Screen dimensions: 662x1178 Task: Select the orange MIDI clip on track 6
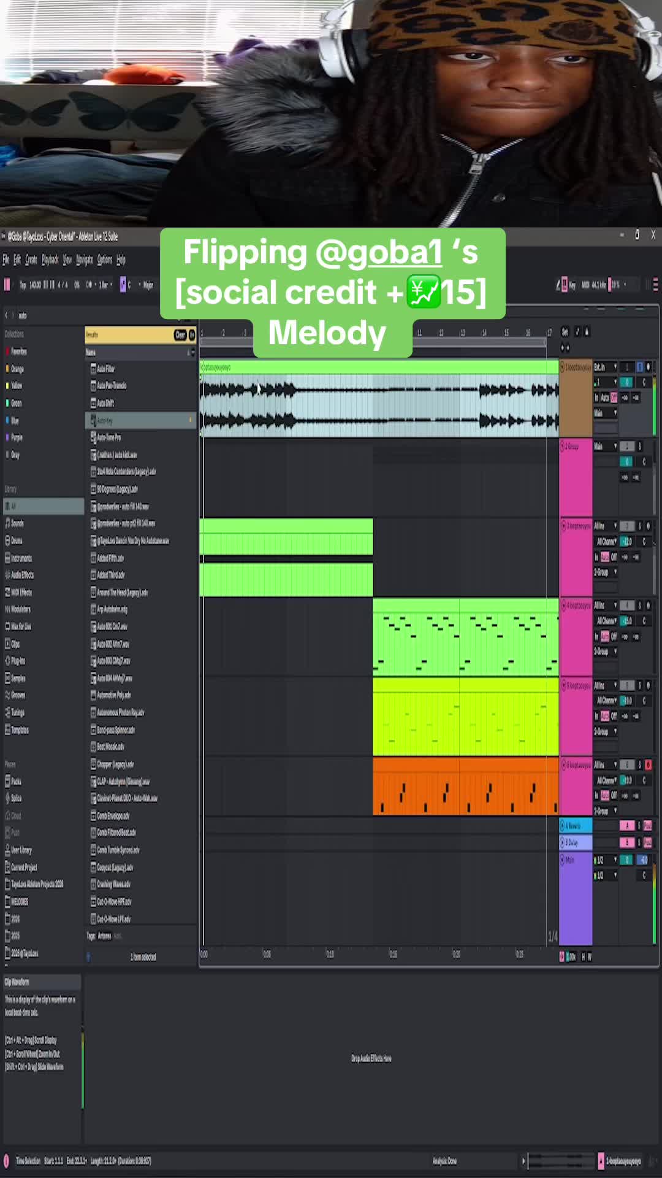[465, 786]
